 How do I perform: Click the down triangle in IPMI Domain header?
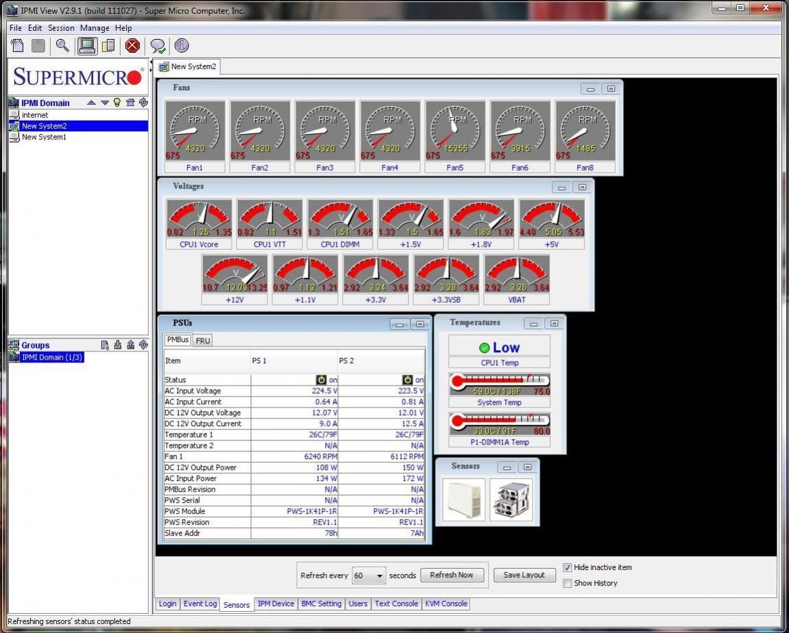tap(105, 103)
